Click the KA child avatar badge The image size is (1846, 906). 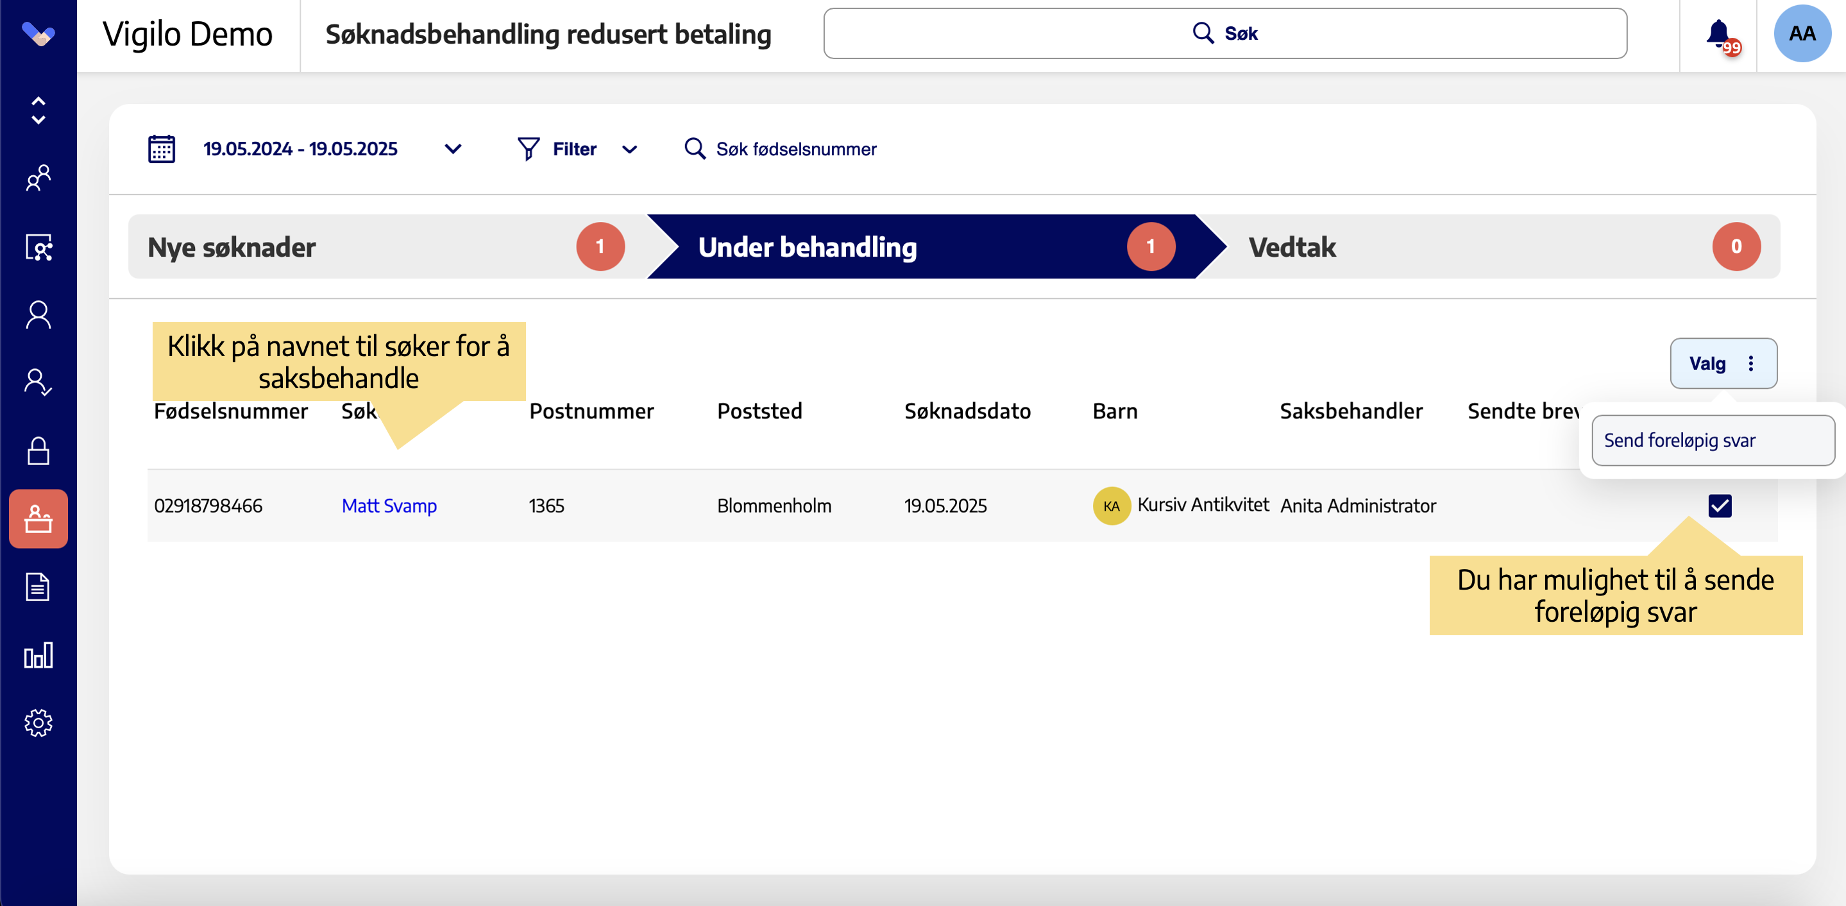click(1112, 506)
